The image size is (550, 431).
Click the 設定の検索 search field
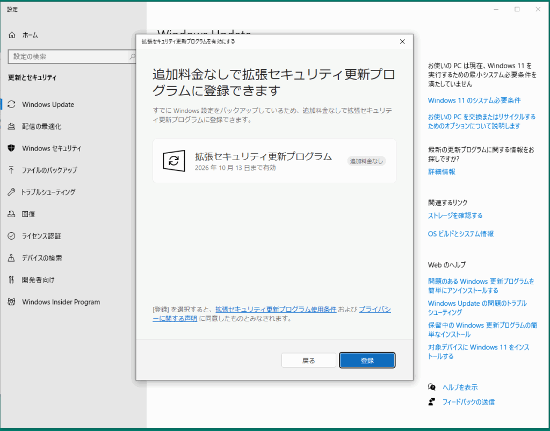click(72, 56)
